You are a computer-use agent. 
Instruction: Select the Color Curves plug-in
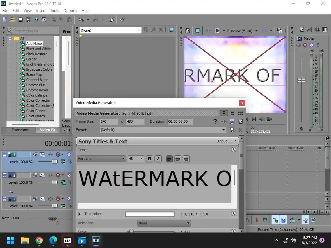[36, 111]
